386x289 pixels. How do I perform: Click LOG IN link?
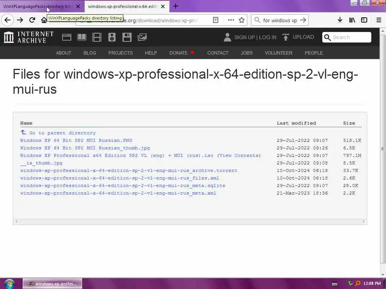[268, 37]
